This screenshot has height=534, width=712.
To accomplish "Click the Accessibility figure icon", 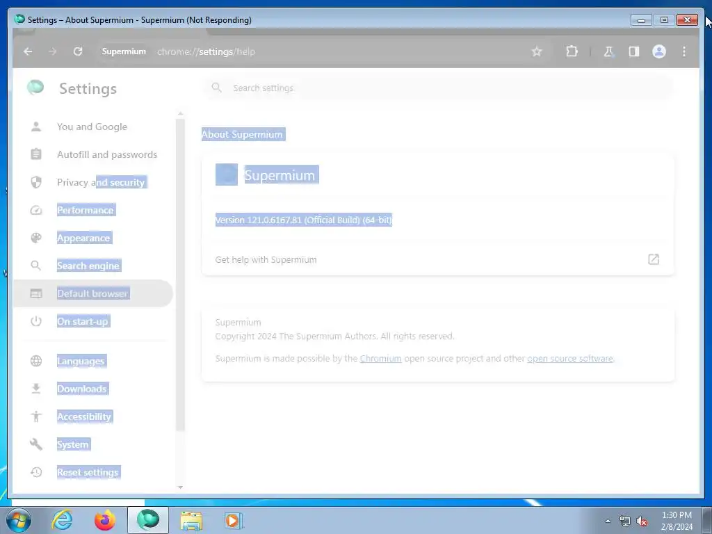I will (x=36, y=416).
